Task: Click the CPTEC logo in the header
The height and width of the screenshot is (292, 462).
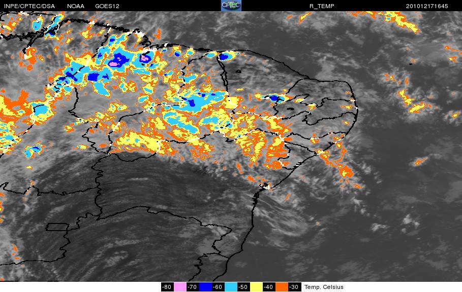Action: click(x=231, y=6)
